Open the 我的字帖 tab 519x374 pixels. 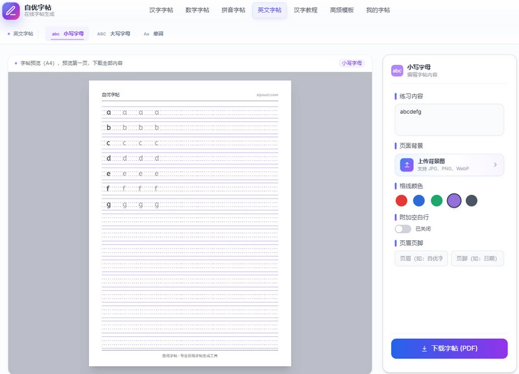(378, 10)
